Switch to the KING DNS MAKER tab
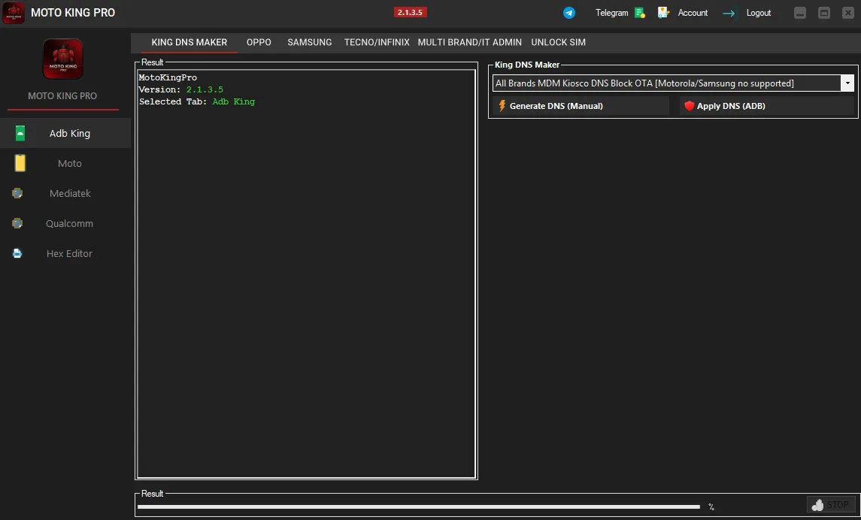 tap(189, 42)
